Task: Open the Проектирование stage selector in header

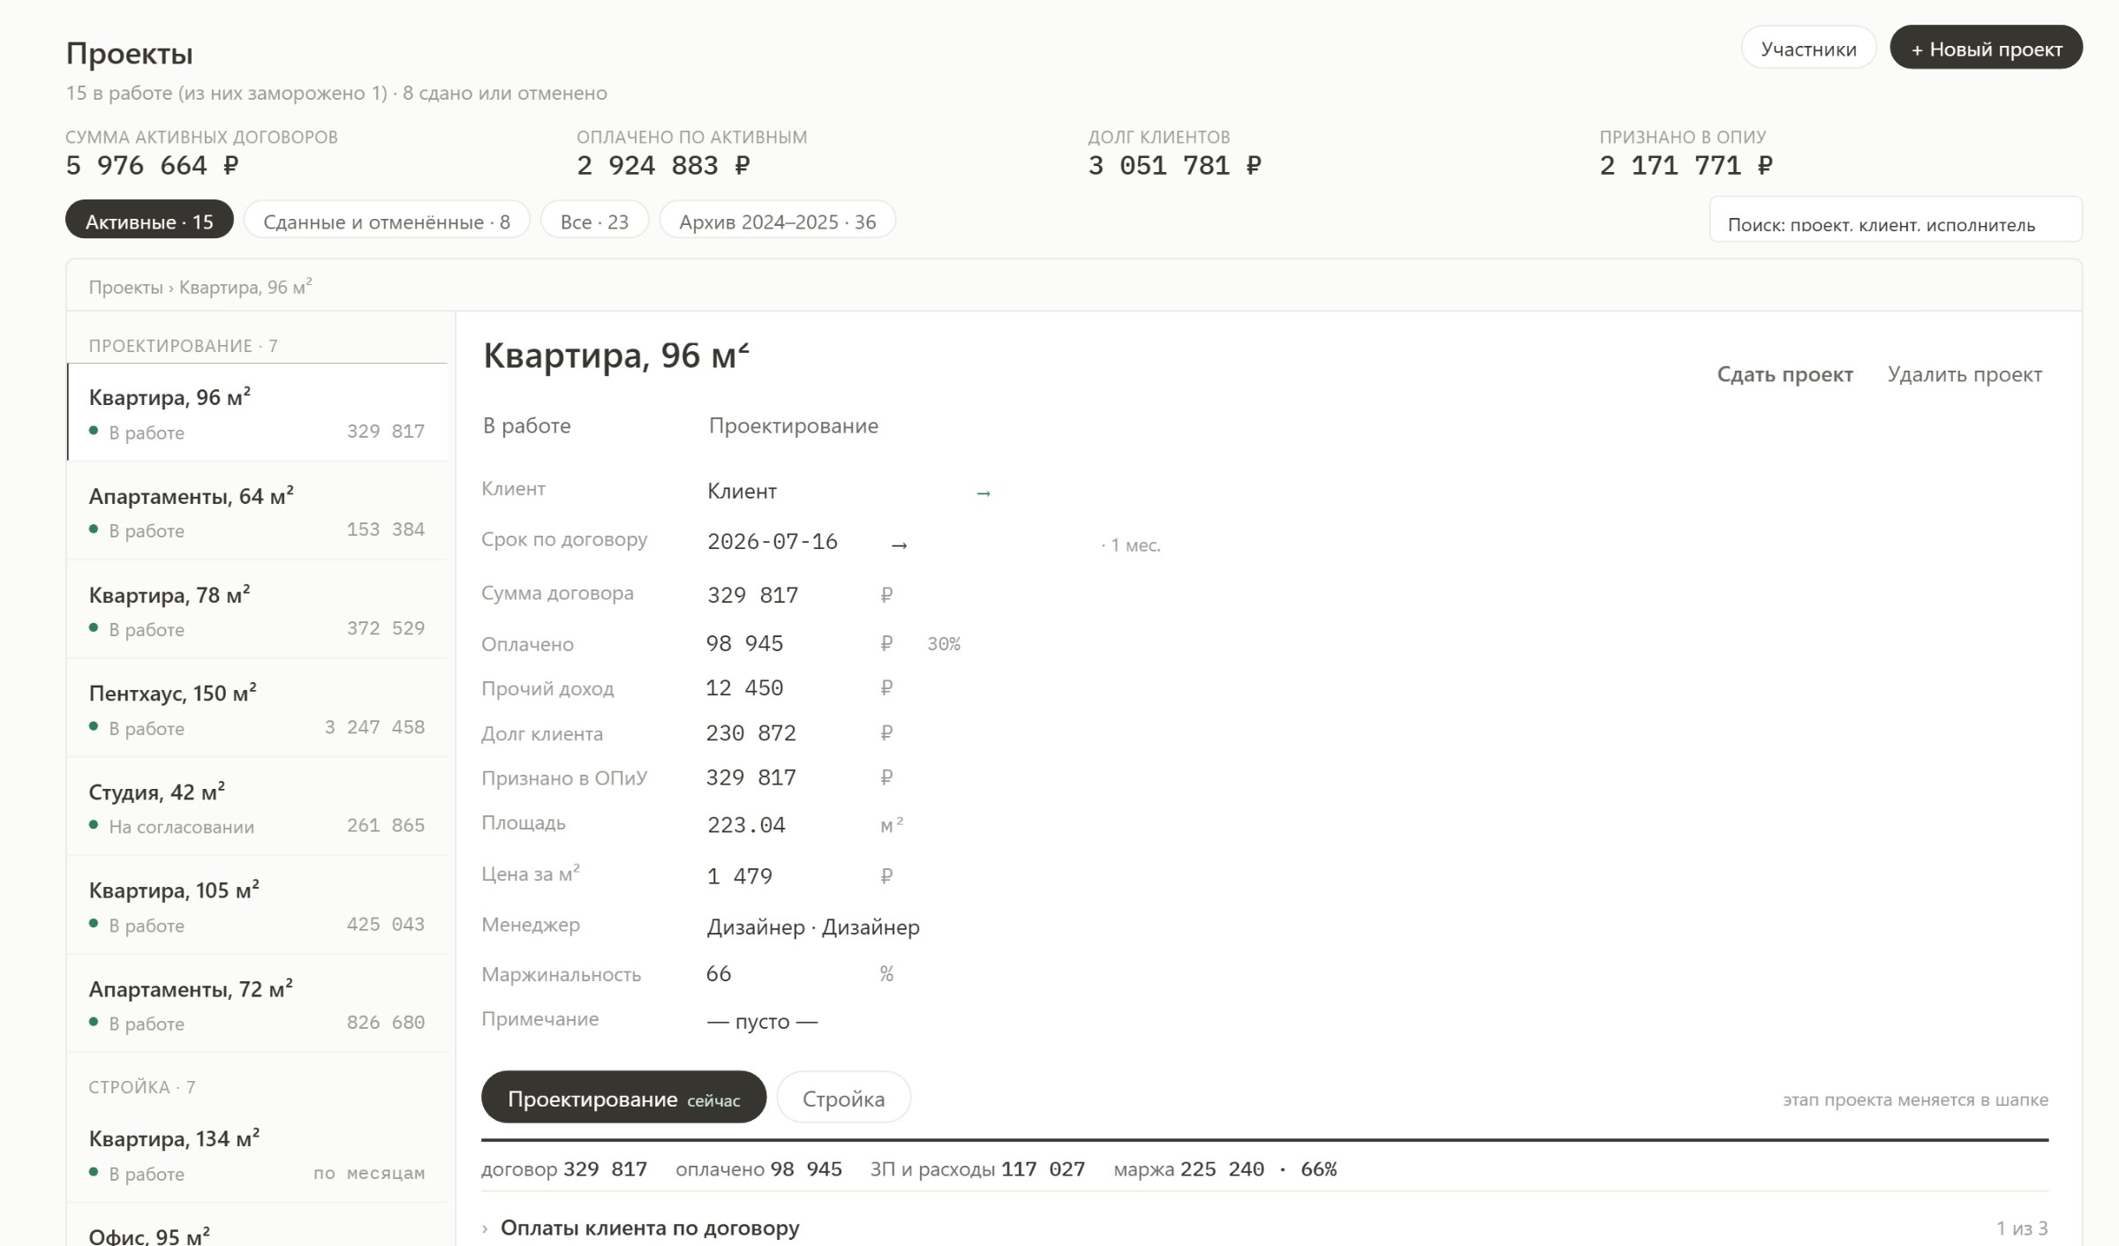Action: click(x=793, y=426)
